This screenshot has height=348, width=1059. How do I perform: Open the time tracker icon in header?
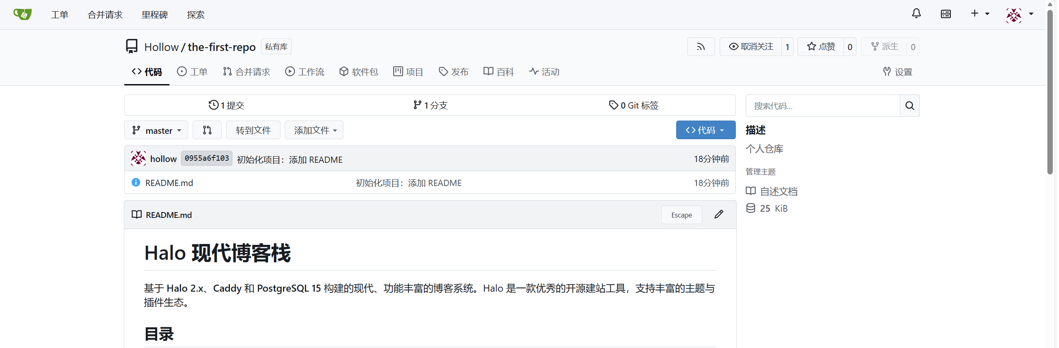click(945, 14)
